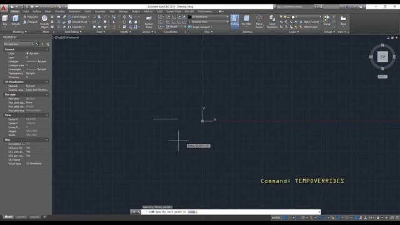Open Layer Properties manager

(x=272, y=22)
